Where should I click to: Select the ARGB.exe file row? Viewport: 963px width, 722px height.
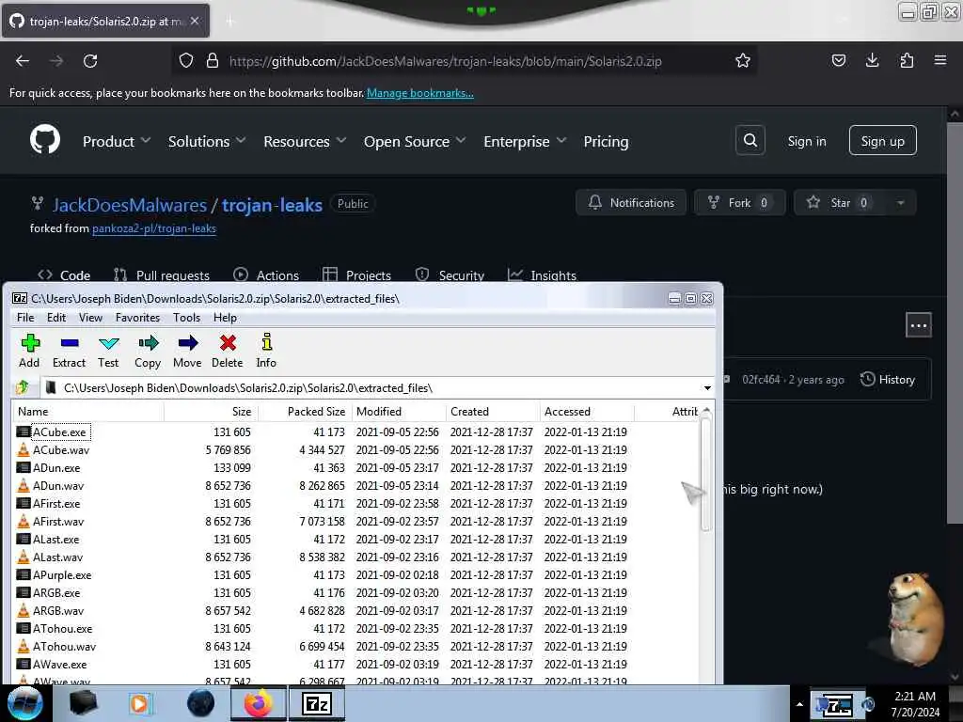(x=356, y=593)
